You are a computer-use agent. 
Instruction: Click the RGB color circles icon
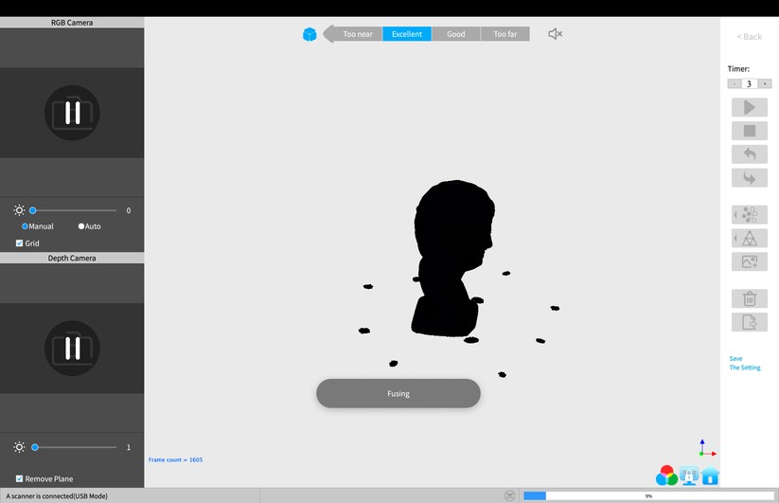[x=666, y=476]
